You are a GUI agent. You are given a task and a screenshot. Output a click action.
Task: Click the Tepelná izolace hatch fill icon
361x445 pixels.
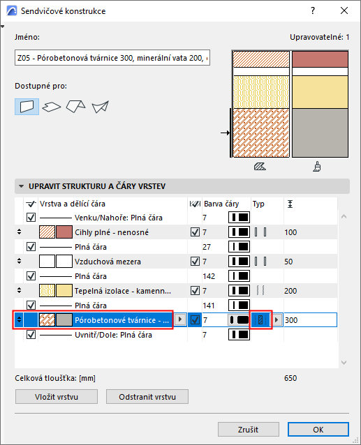tap(47, 291)
